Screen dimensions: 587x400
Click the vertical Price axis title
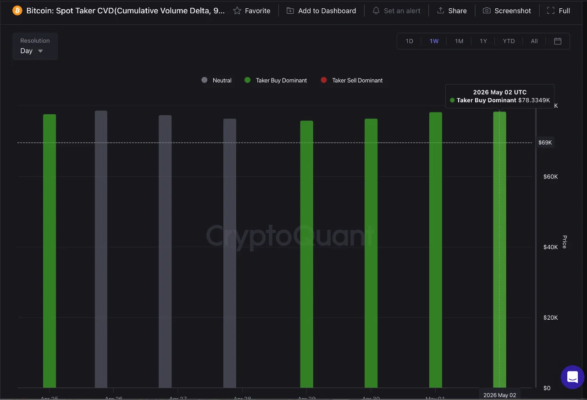click(565, 242)
